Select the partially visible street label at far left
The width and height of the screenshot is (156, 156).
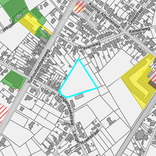point(7,28)
